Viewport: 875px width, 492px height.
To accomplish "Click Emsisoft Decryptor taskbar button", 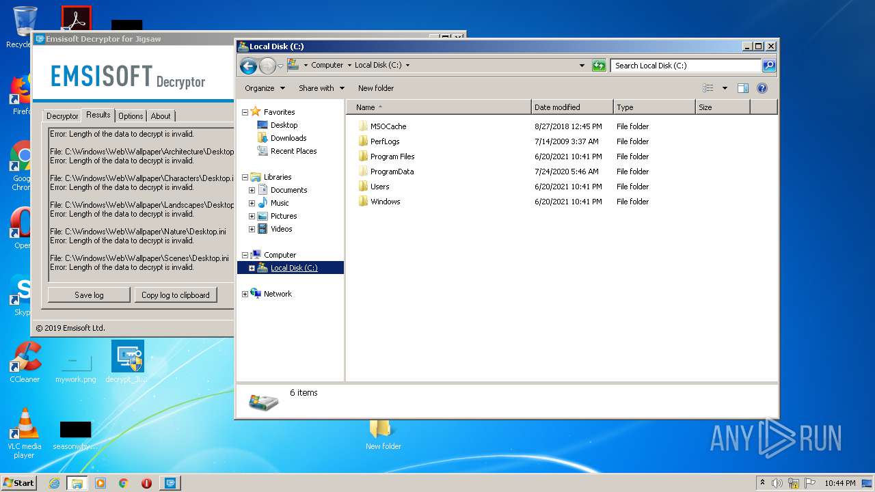I will pyautogui.click(x=170, y=483).
